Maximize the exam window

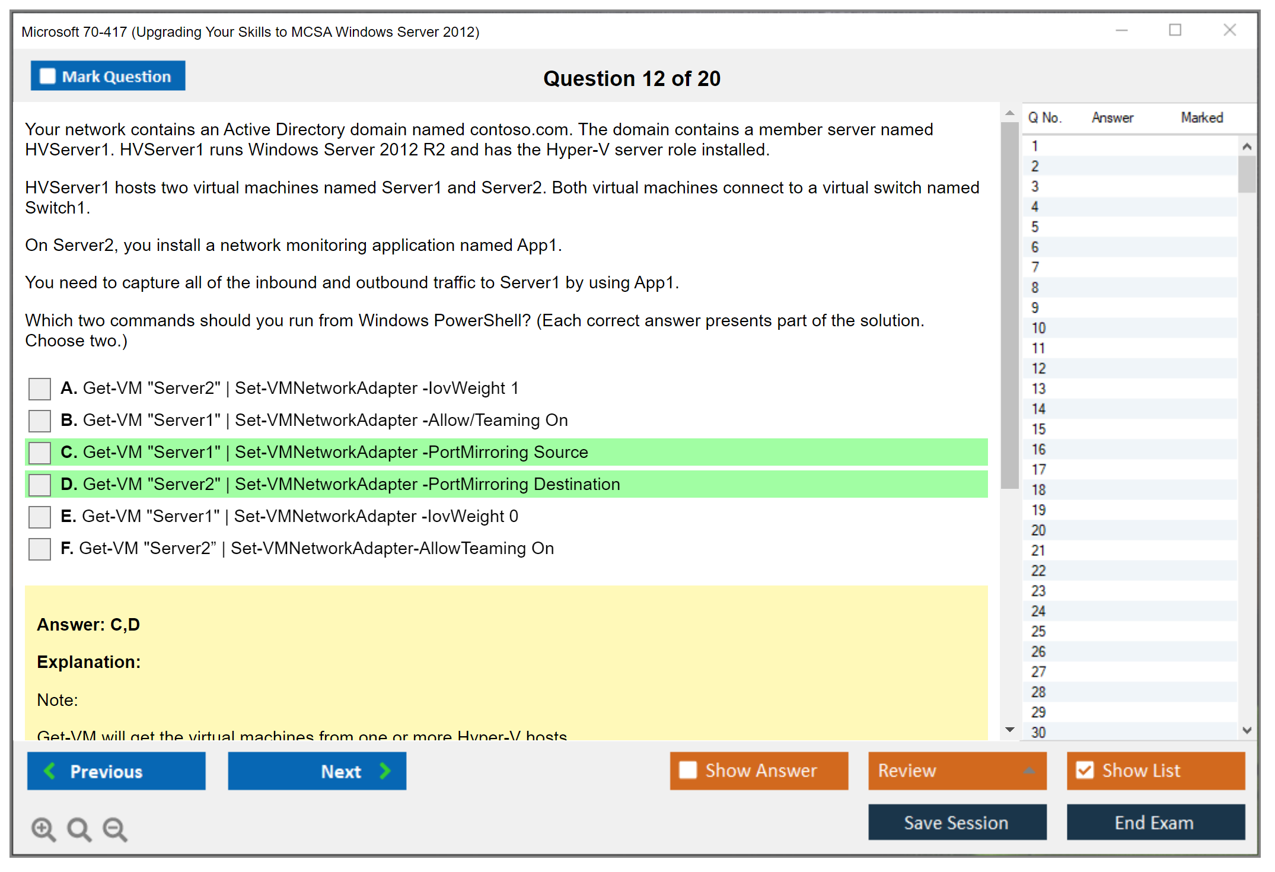pos(1175,30)
